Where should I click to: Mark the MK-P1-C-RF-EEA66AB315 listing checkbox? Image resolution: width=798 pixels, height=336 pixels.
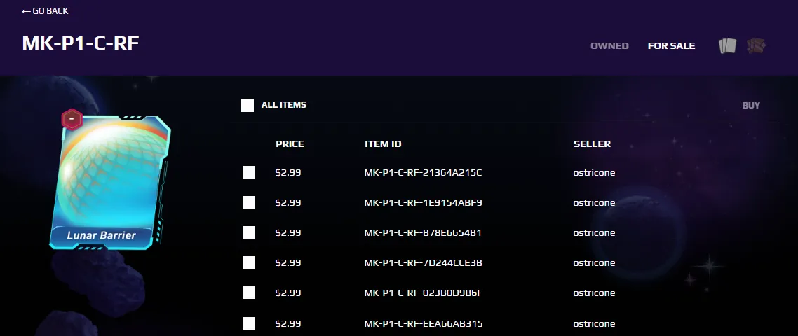pos(249,323)
